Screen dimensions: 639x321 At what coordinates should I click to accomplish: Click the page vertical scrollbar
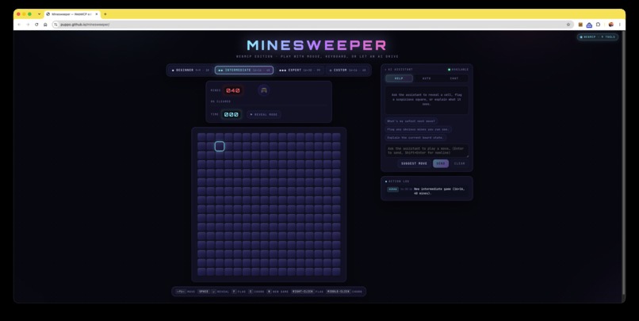tap(623, 163)
